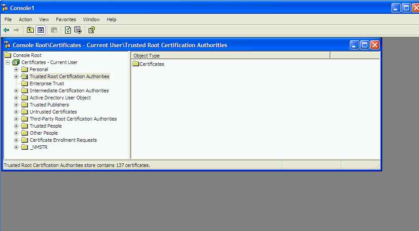Open the Help menu
Viewport: 419px width, 231px height.
click(112, 19)
